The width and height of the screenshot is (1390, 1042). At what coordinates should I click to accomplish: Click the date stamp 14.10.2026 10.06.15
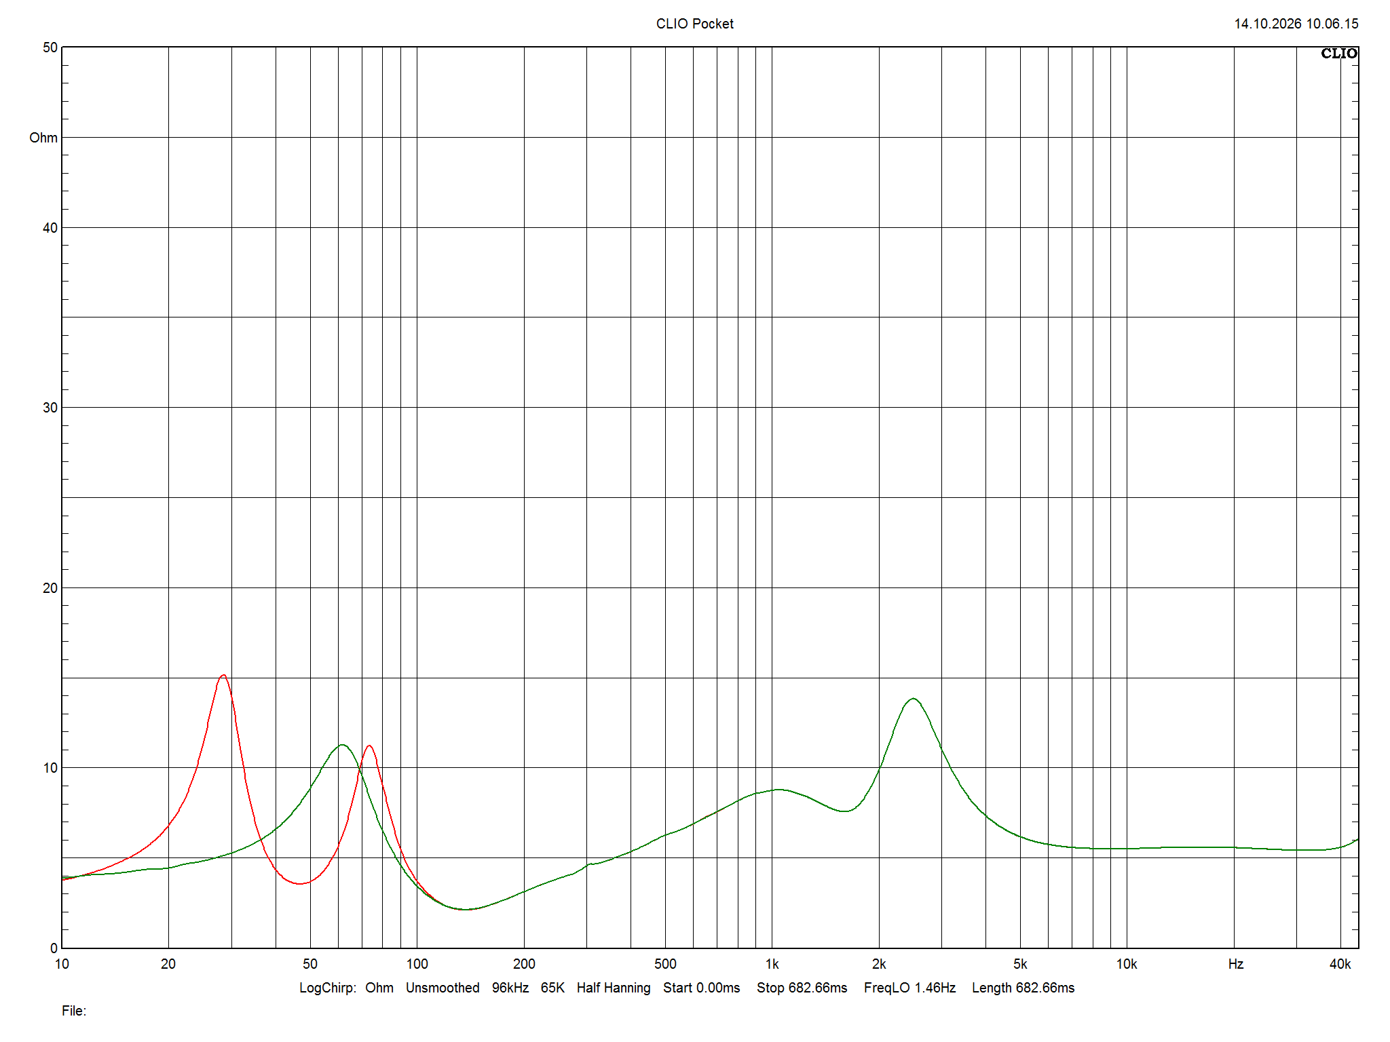pyautogui.click(x=1296, y=24)
